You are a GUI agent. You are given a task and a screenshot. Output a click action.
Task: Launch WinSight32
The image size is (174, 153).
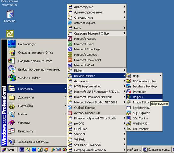point(144,124)
